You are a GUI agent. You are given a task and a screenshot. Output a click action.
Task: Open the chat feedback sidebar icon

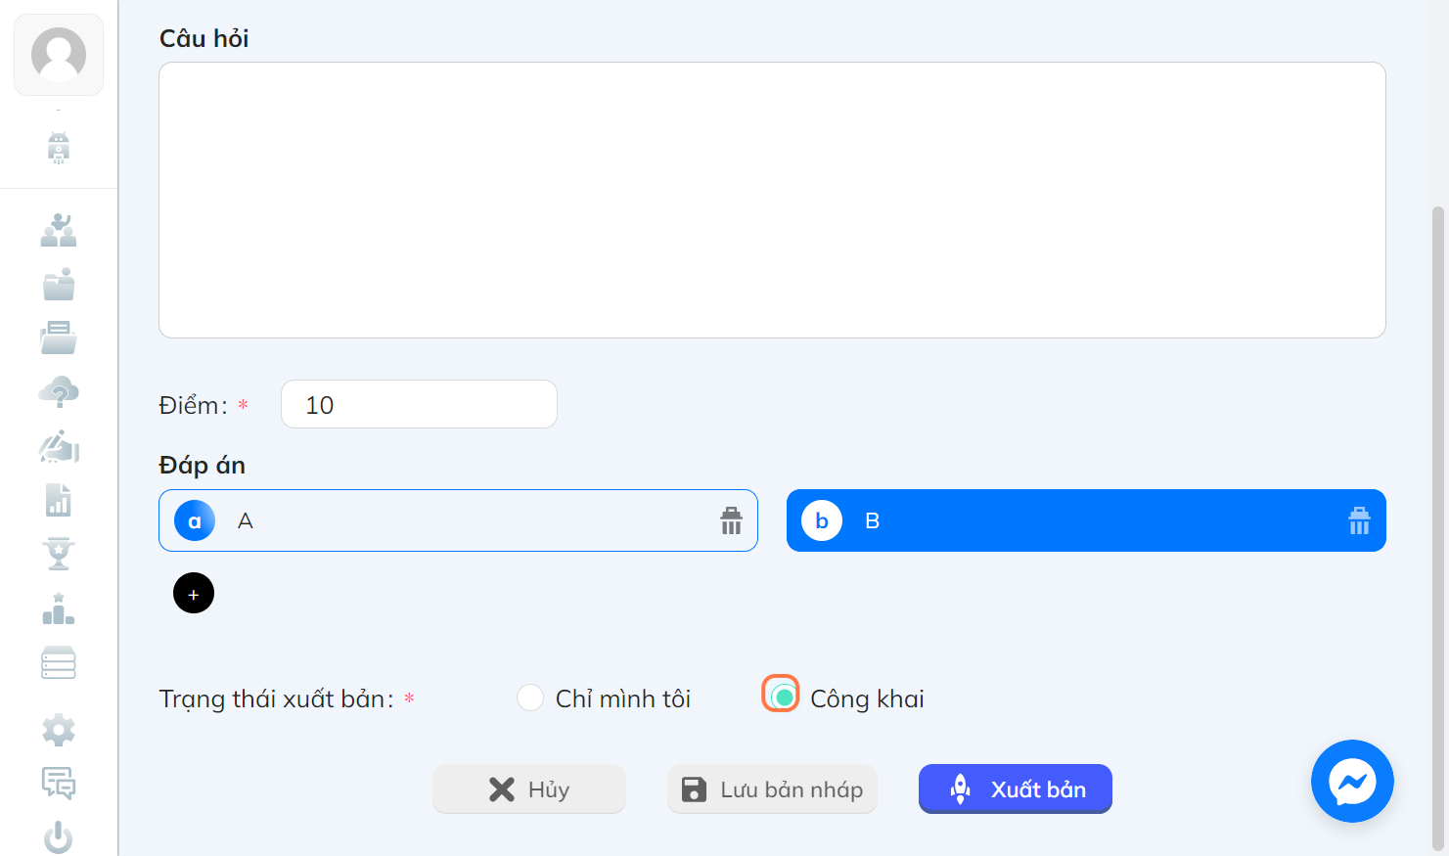(59, 784)
